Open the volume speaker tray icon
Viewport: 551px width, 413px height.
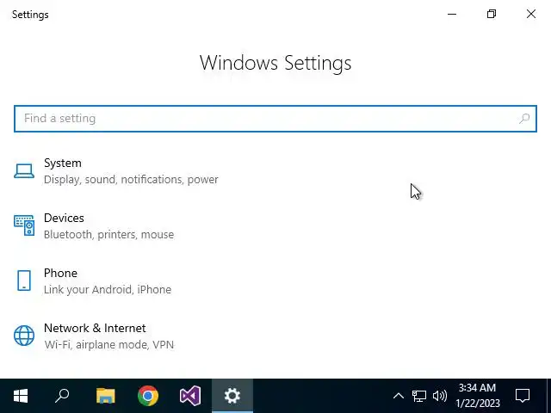click(x=440, y=396)
